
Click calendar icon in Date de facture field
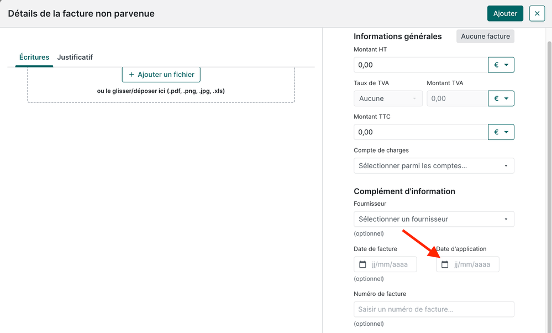click(x=363, y=264)
